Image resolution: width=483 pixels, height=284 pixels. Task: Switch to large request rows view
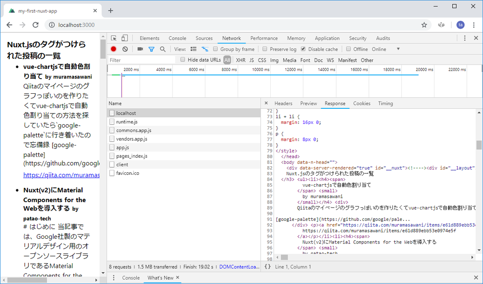click(193, 49)
